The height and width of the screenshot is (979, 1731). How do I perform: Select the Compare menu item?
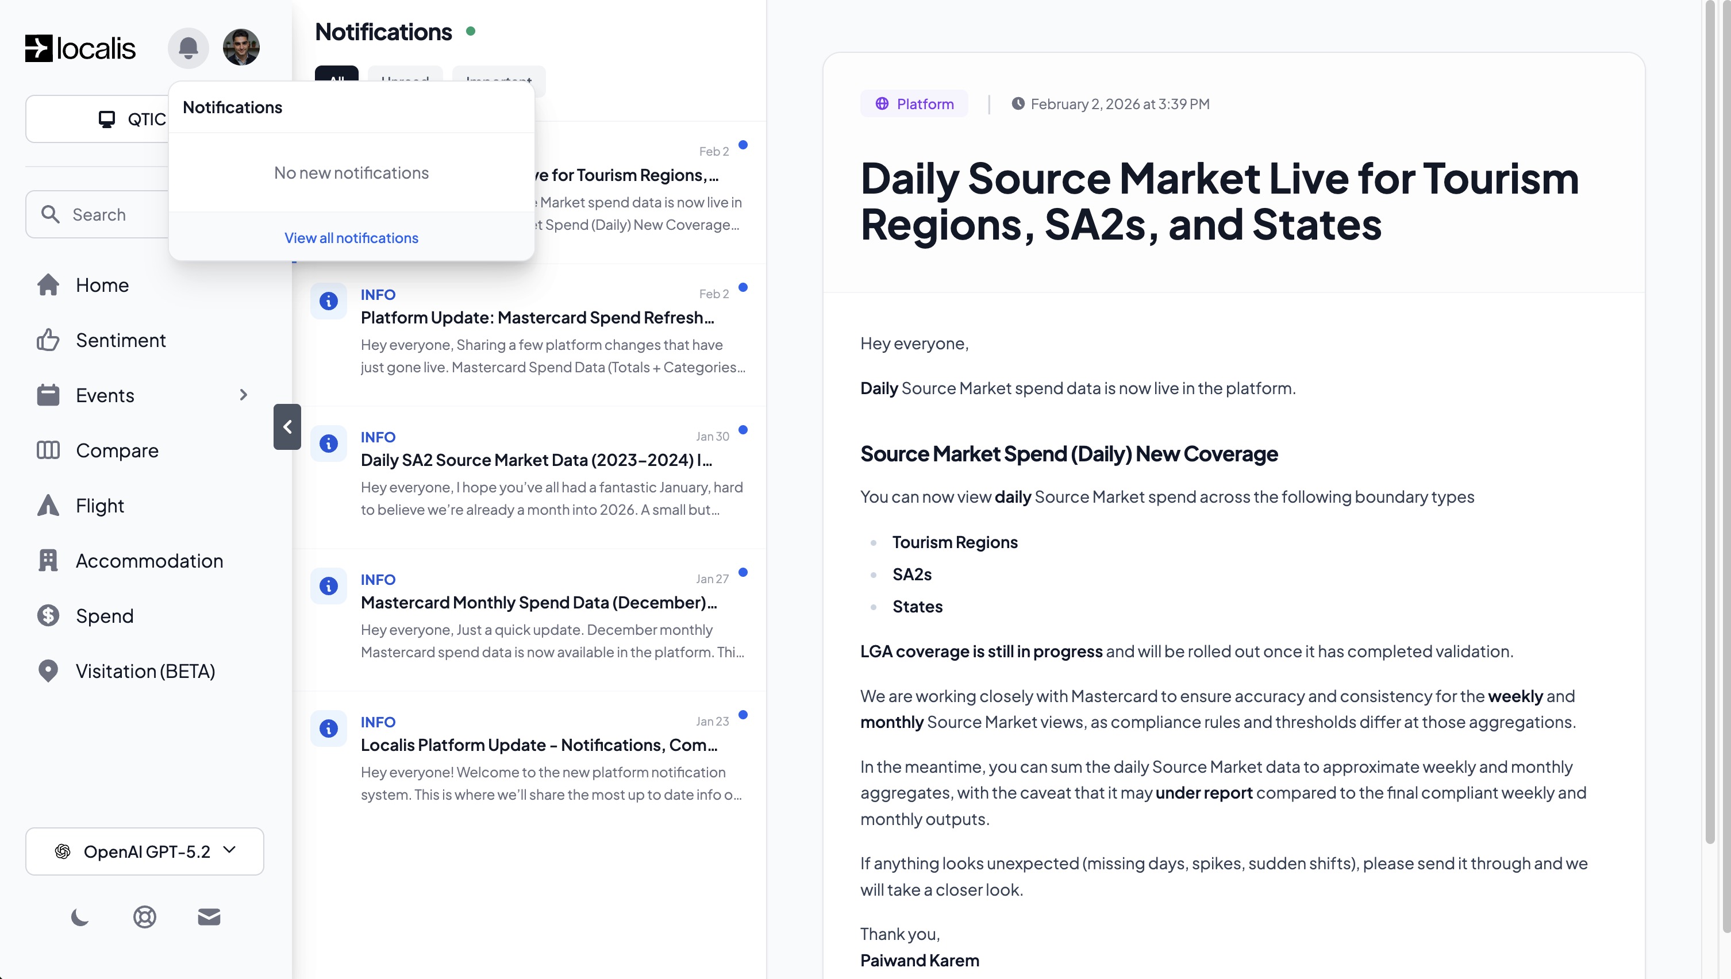tap(117, 450)
